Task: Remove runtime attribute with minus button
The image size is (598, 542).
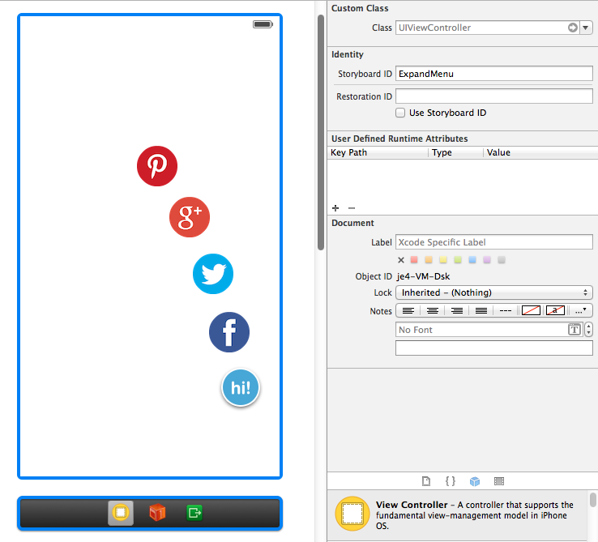Action: point(352,208)
